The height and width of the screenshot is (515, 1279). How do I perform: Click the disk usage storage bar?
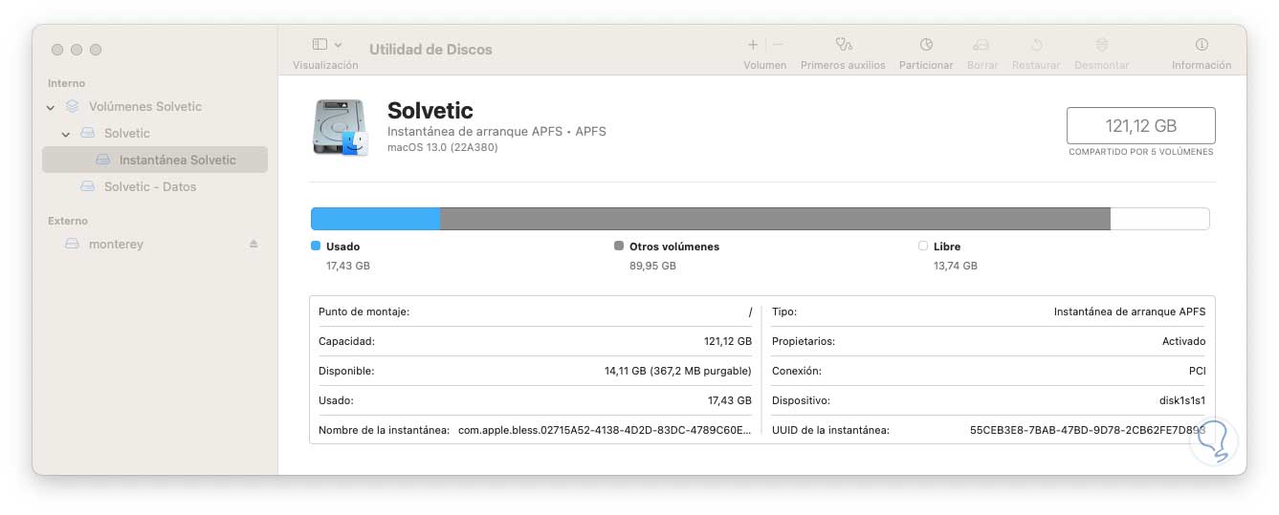(760, 218)
